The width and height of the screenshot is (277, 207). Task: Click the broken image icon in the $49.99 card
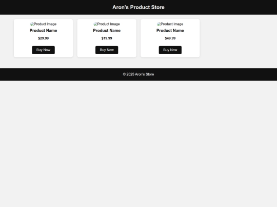pos(159,24)
